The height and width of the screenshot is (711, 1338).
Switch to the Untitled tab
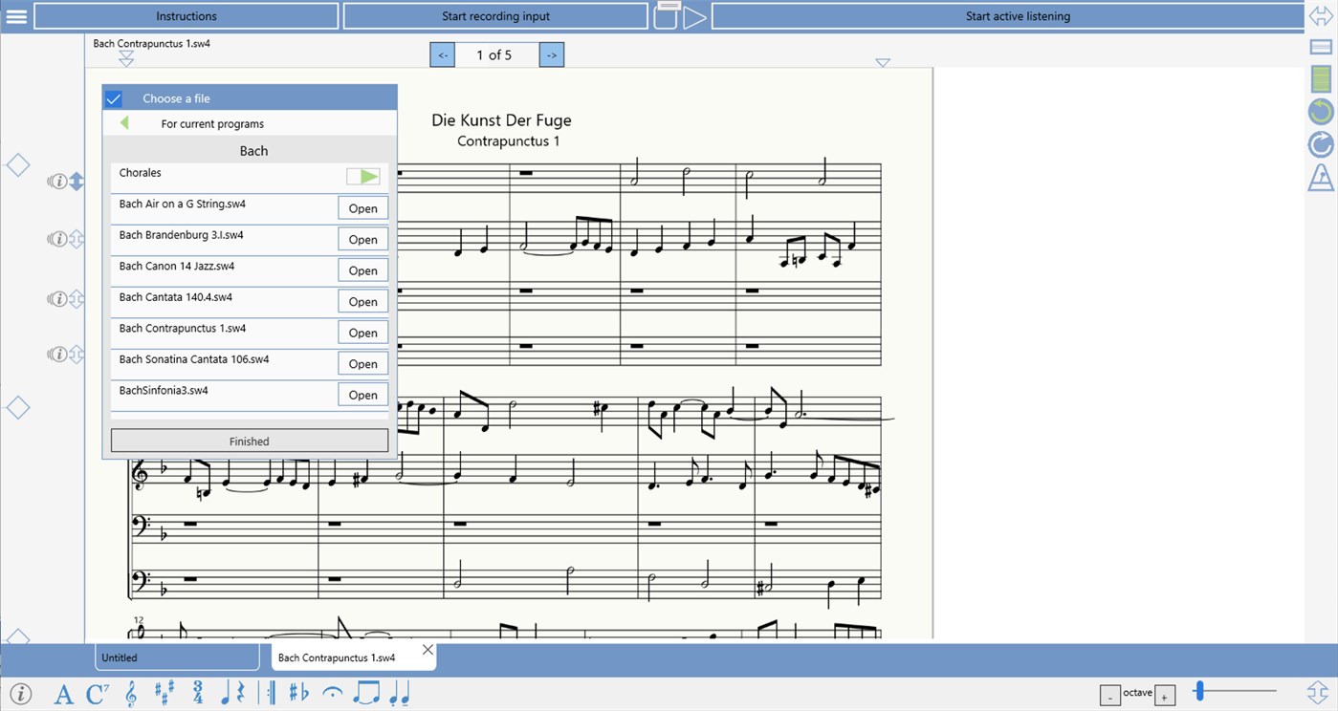click(176, 657)
